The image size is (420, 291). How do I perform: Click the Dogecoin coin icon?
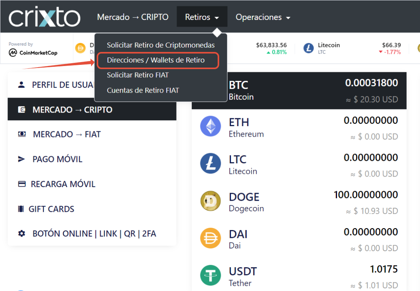[211, 201]
